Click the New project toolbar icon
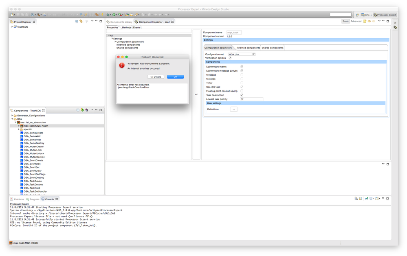Viewport: 407px width, 256px height. coord(11,15)
